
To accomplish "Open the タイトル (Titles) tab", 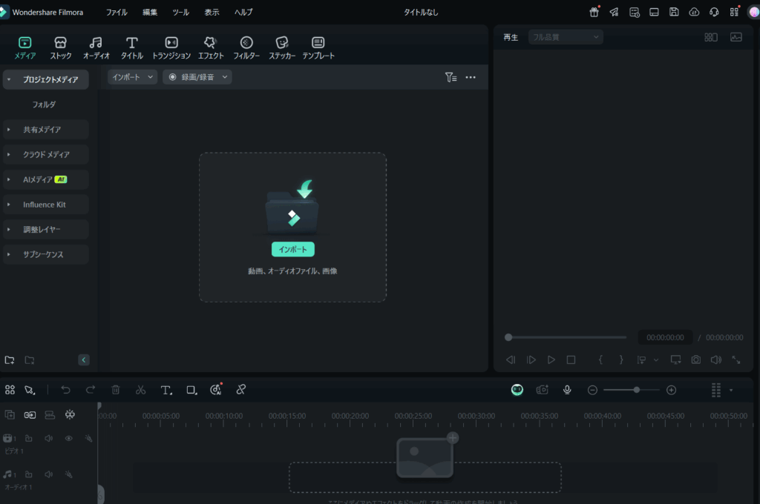I will tap(132, 48).
